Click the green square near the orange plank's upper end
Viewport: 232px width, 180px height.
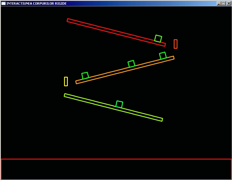point(163,56)
